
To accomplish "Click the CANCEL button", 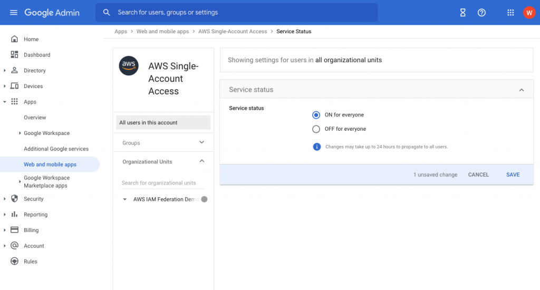I will click(478, 175).
